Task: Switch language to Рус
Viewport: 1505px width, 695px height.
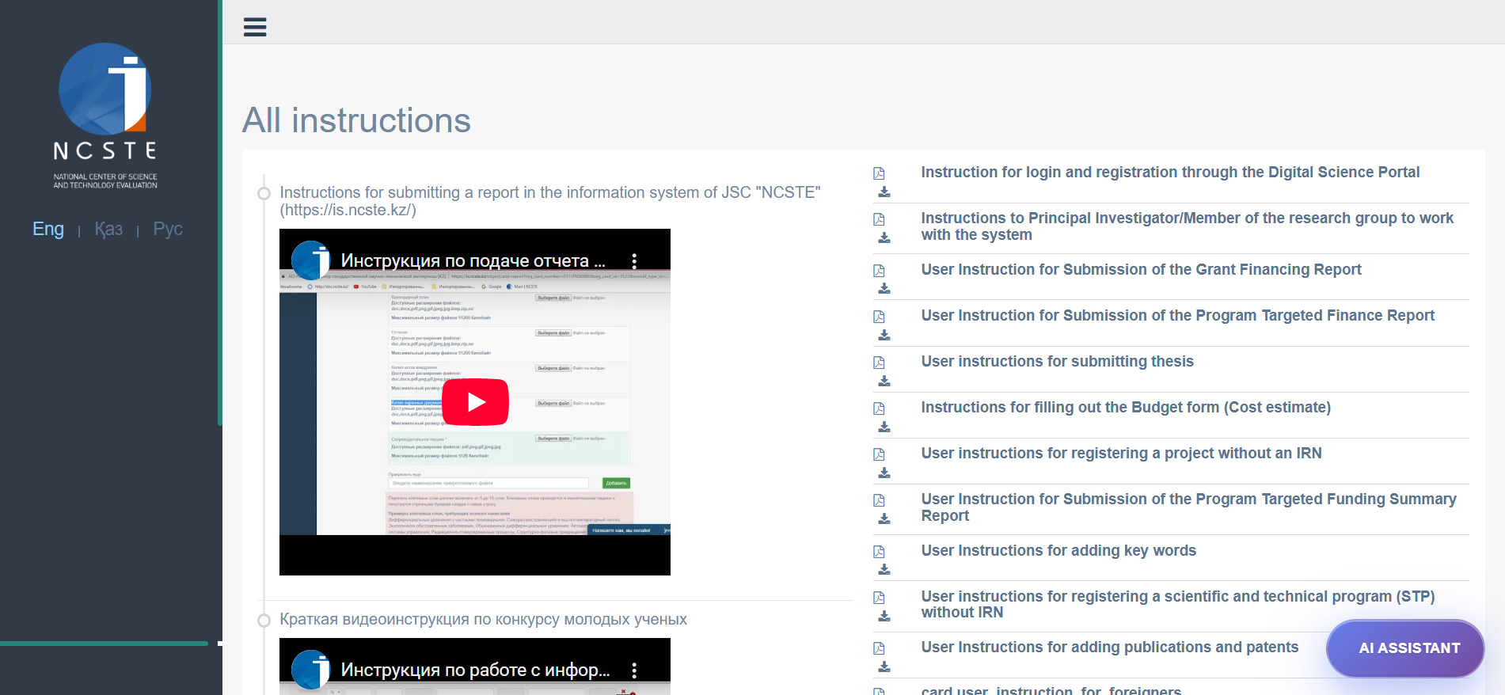Action: tap(168, 229)
